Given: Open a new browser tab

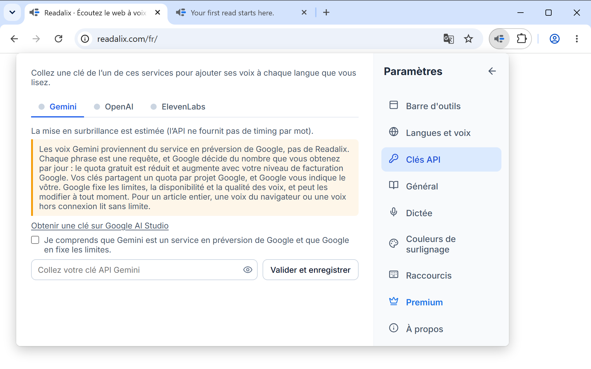Looking at the screenshot, I should (326, 13).
